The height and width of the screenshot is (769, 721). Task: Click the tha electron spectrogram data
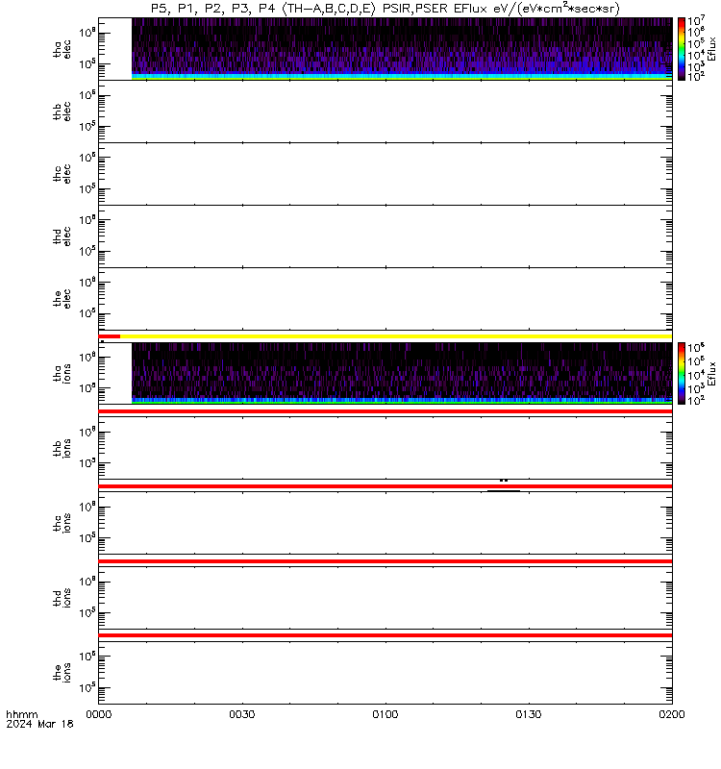(402, 49)
